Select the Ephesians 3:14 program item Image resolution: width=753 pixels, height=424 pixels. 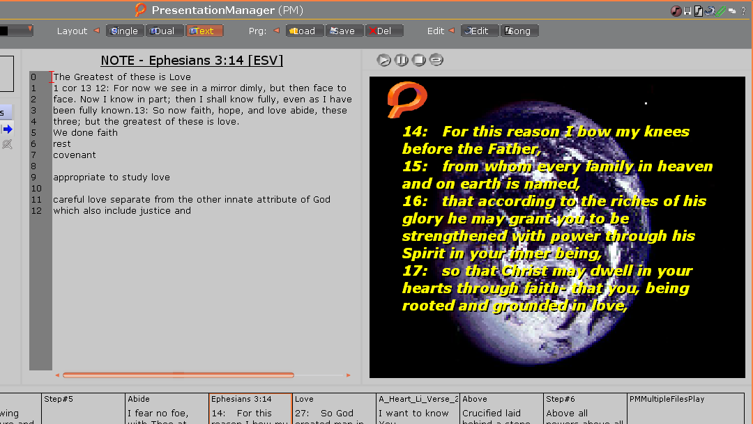pos(250,409)
